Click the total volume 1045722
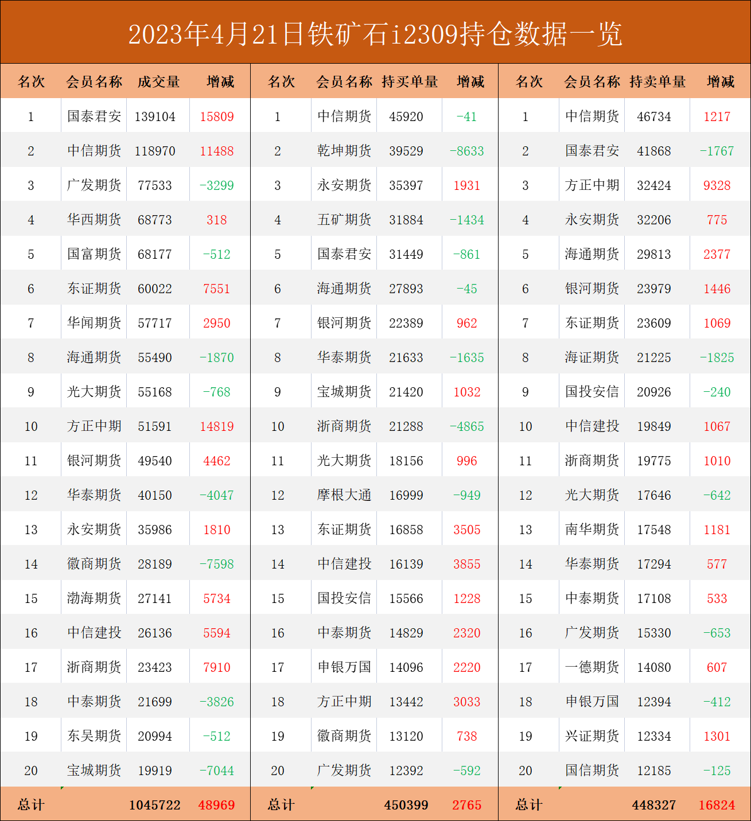The height and width of the screenshot is (821, 751). pyautogui.click(x=155, y=805)
